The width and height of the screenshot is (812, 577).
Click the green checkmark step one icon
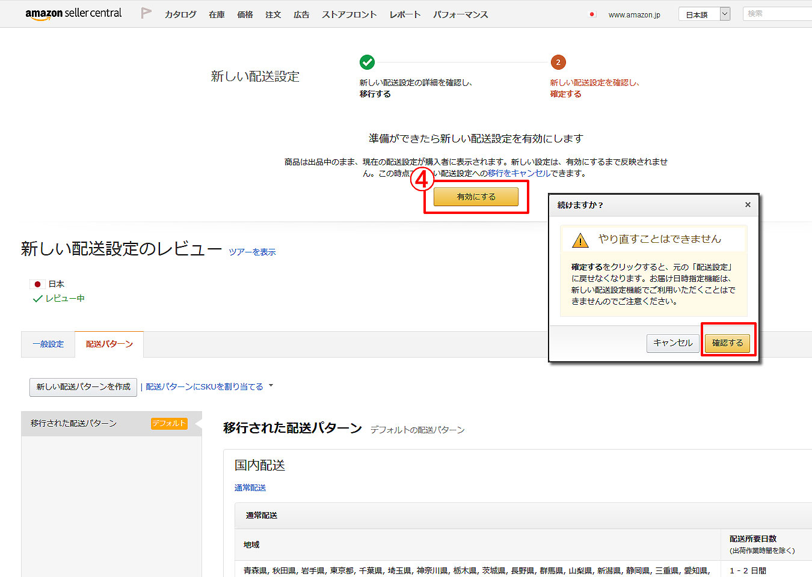367,62
